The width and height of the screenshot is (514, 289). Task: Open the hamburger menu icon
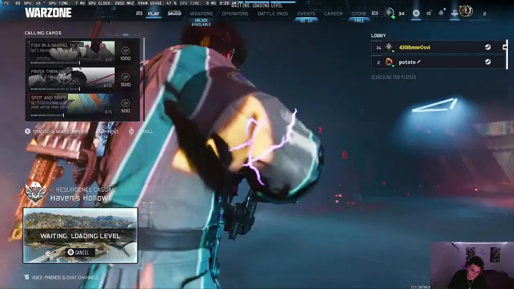point(416,13)
